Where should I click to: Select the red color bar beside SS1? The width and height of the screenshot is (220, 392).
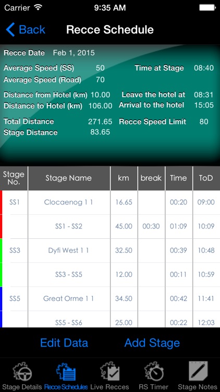[x=1, y=214]
